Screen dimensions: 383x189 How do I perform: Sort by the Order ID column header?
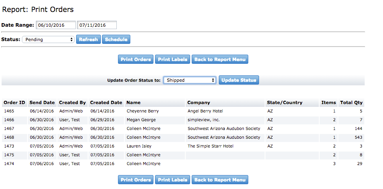(14, 103)
